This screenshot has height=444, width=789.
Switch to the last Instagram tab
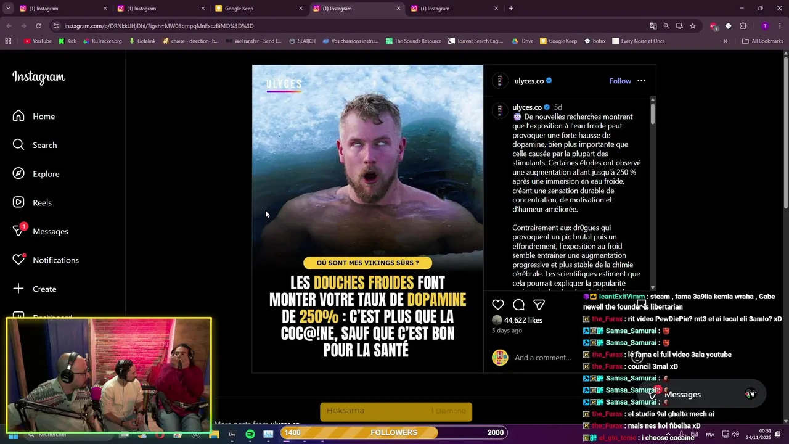tap(454, 9)
